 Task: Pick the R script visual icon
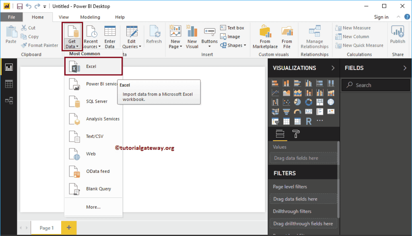(x=308, y=120)
